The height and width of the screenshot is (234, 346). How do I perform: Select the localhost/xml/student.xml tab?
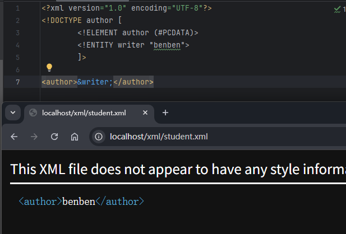coord(84,113)
